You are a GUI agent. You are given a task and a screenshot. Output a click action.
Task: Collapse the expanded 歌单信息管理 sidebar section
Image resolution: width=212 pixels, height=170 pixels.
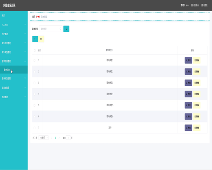click(14, 61)
